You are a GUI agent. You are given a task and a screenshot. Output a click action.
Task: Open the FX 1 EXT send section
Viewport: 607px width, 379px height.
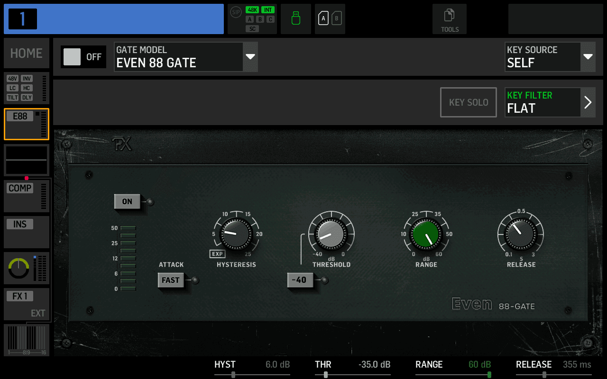click(27, 304)
